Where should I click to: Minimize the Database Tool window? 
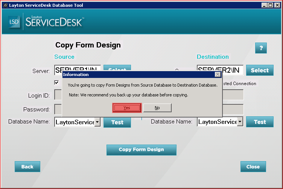tap(264, 5)
